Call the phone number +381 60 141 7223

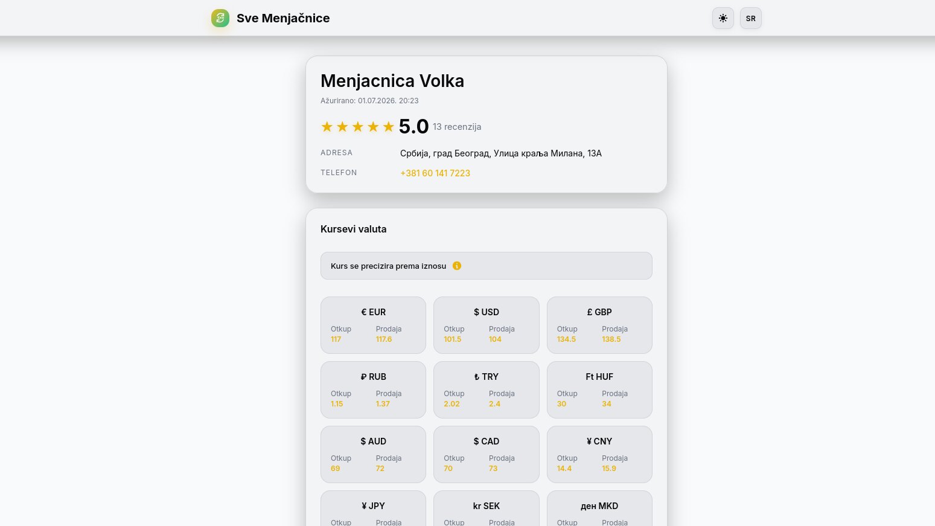coord(435,173)
